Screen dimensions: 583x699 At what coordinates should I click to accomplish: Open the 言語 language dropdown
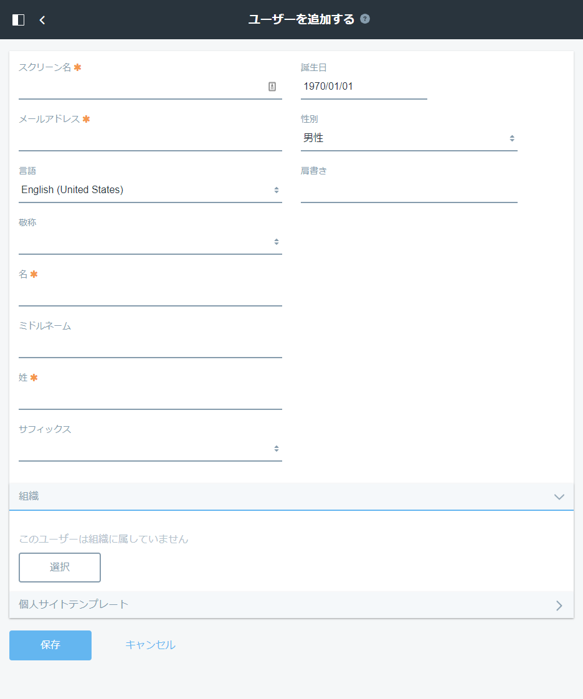pos(150,190)
